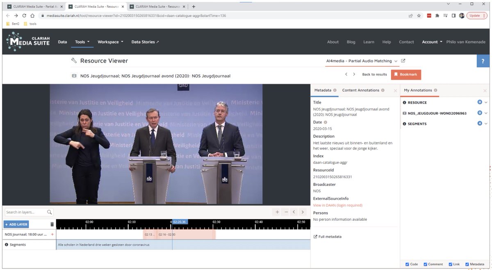
Task: Toggle the Code checkbox
Action: tap(407, 264)
